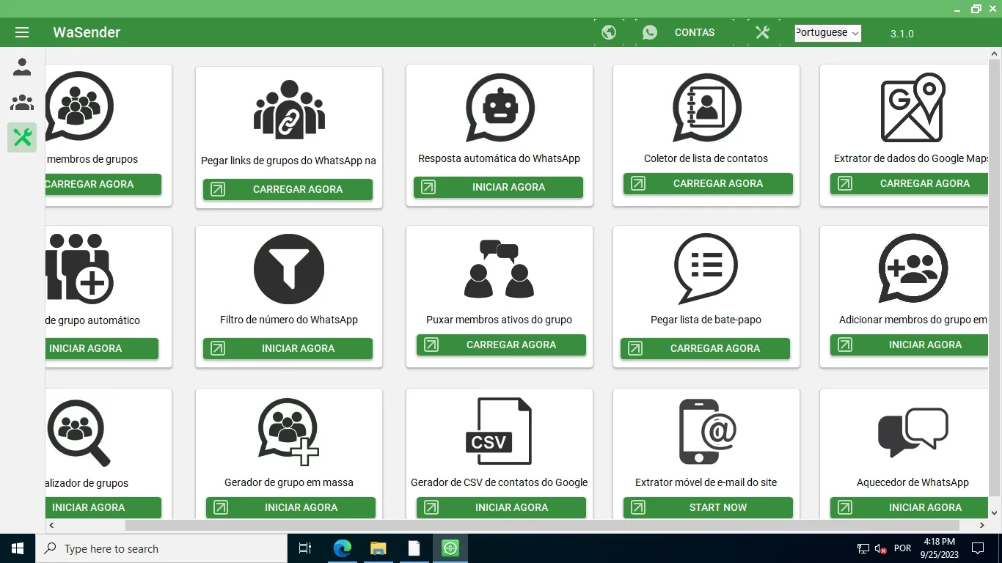Click the mobile email extractor icon
Screen dimensions: 1002x563
(x=706, y=431)
